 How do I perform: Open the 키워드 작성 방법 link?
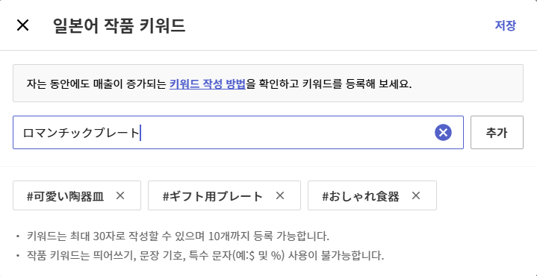208,84
